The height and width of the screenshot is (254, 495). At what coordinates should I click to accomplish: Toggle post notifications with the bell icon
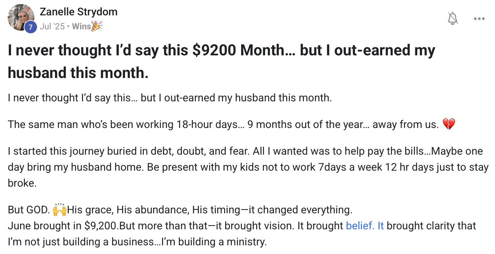click(x=453, y=19)
